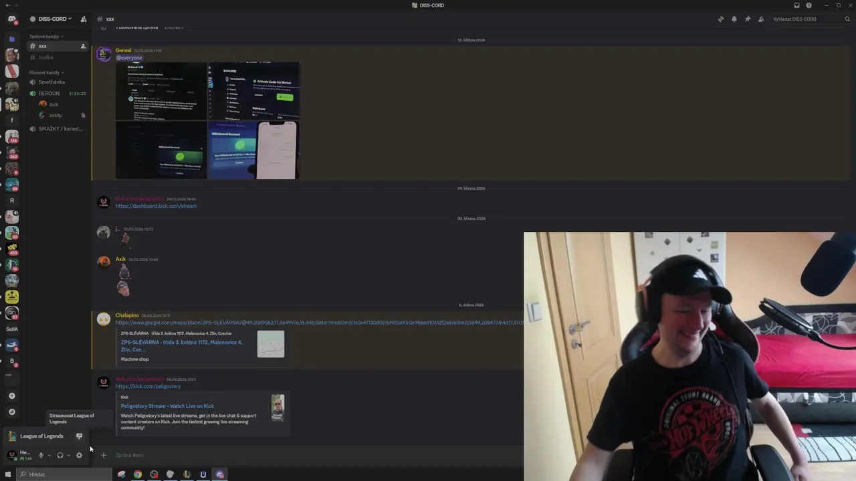
Task: Open the dashboard.kick.com/stream link
Action: click(x=156, y=206)
